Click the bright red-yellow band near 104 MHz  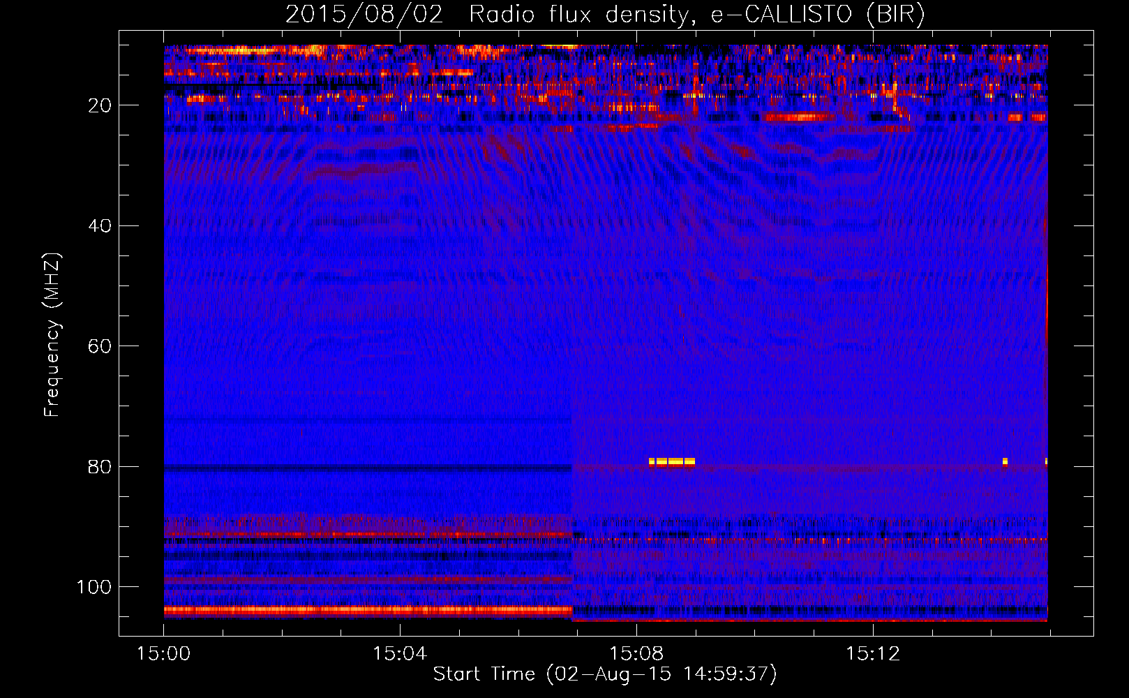point(368,610)
